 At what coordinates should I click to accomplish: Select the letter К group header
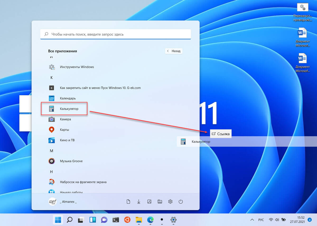[x=52, y=77]
